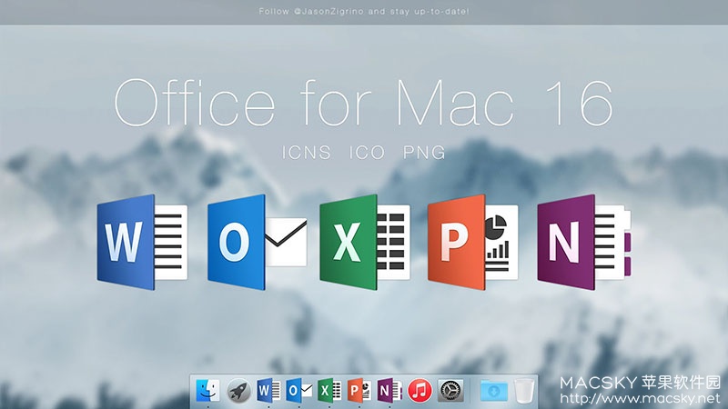
Task: Open OneNote from the dock
Action: tap(389, 391)
